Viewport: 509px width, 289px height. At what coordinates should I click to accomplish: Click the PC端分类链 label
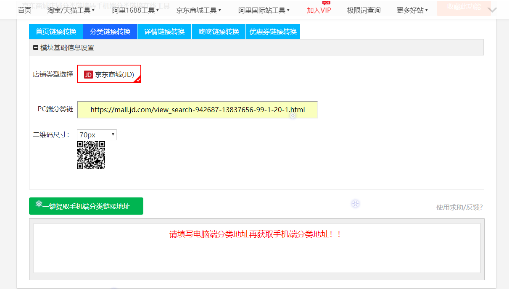[55, 109]
